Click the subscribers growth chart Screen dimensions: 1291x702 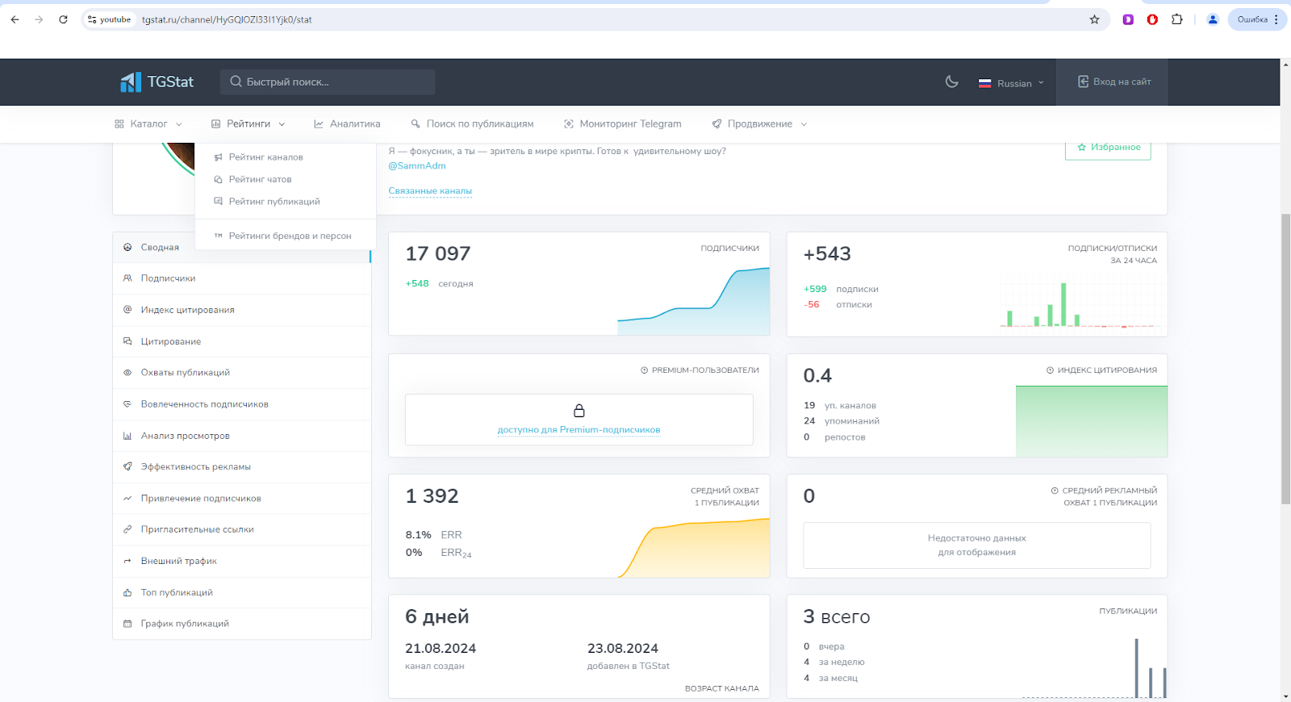(693, 301)
